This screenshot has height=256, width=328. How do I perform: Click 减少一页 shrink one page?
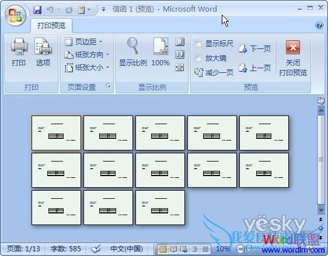pyautogui.click(x=214, y=72)
